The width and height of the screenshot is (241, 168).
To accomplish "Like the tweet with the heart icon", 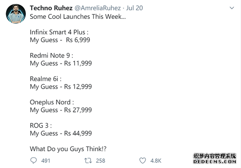I will [143, 161].
